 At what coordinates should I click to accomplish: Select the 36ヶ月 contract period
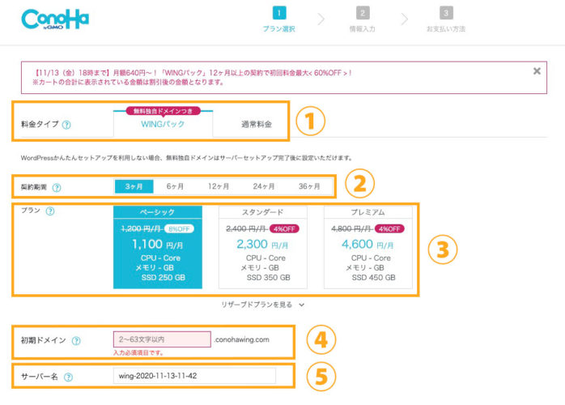click(x=309, y=186)
